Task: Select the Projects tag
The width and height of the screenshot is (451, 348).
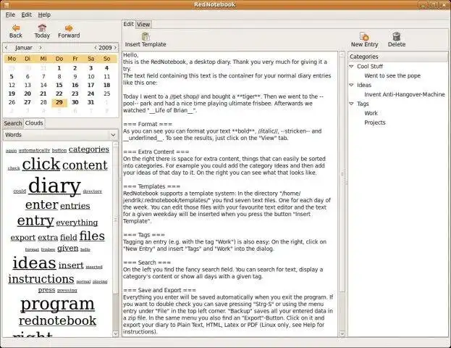Action: click(x=374, y=123)
